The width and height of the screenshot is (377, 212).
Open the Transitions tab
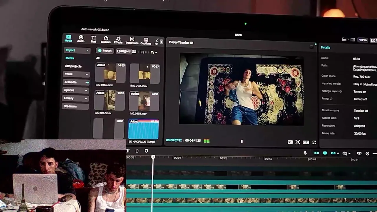[132, 41]
